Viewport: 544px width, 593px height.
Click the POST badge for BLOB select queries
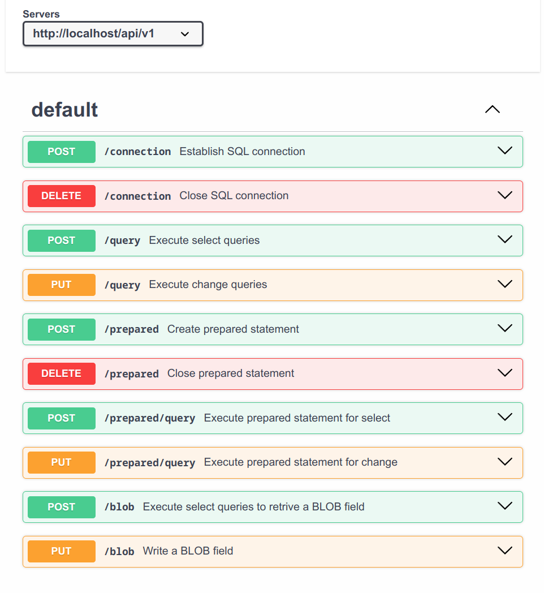[61, 507]
